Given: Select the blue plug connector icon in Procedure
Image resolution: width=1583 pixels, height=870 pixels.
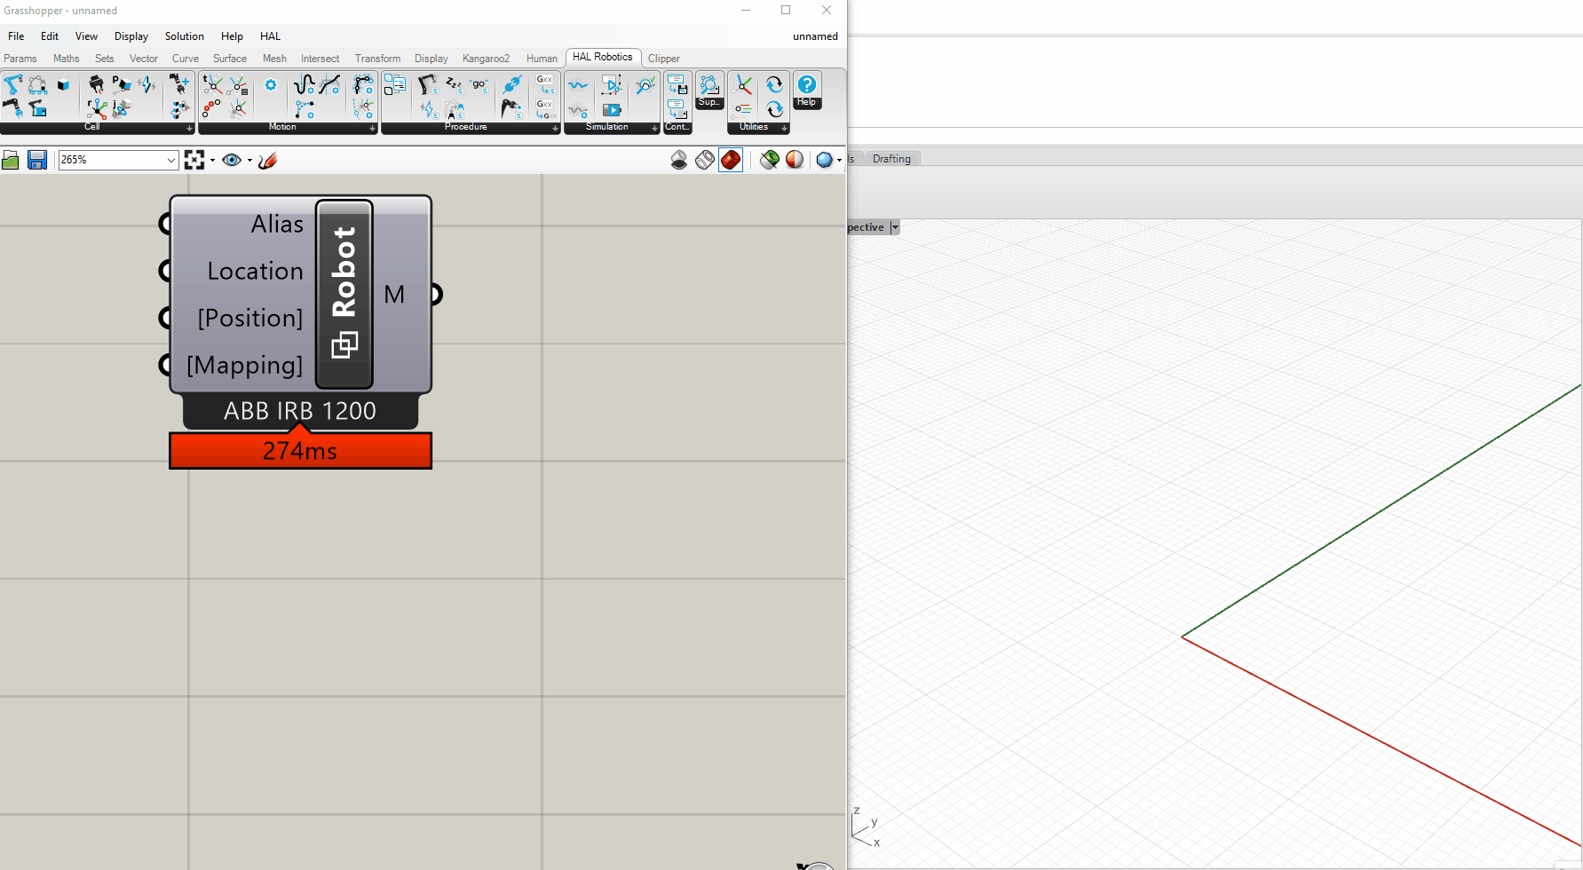Looking at the screenshot, I should pos(511,85).
